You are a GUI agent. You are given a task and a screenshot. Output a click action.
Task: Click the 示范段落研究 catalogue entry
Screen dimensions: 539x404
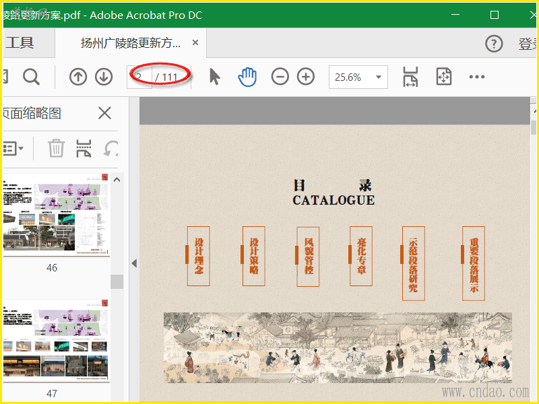pos(414,263)
